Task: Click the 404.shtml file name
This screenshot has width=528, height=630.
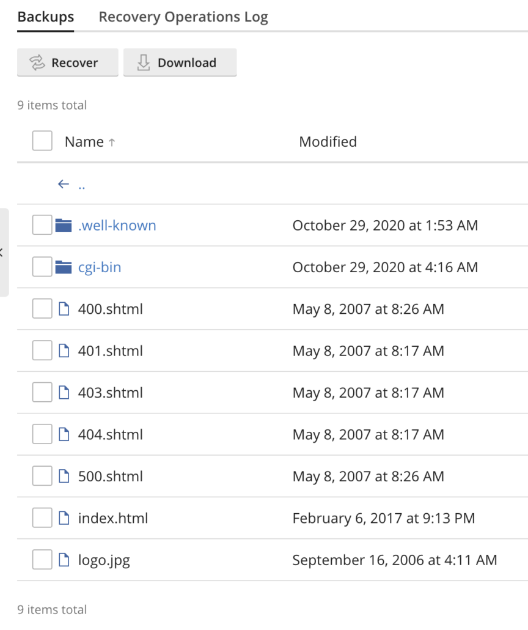Action: tap(111, 434)
